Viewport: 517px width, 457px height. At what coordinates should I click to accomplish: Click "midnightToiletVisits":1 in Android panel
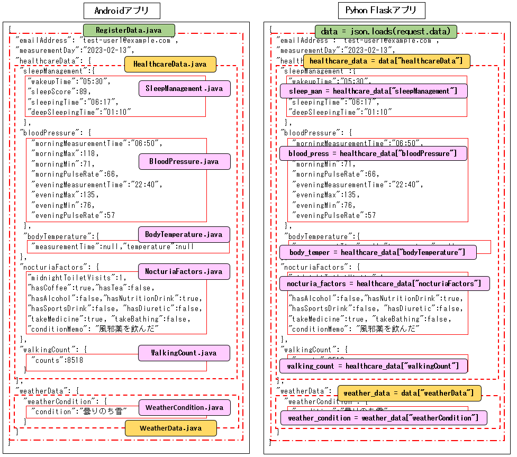click(77, 278)
